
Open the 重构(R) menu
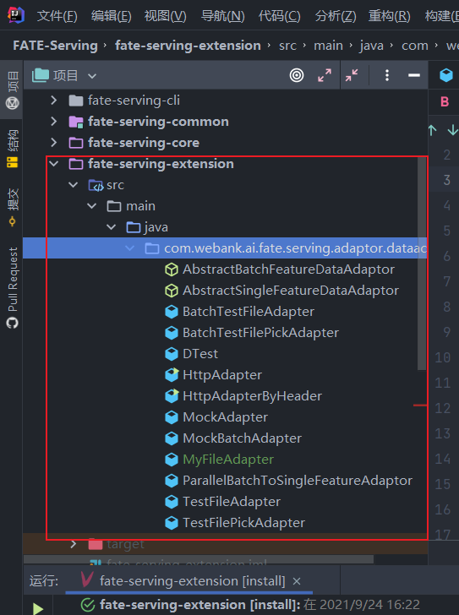click(389, 16)
